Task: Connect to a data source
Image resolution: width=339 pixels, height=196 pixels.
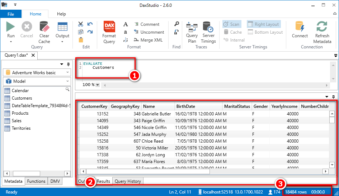Action: click(300, 30)
